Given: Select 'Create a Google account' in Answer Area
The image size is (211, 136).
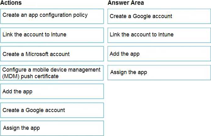Looking at the screenshot, I should (x=159, y=16).
